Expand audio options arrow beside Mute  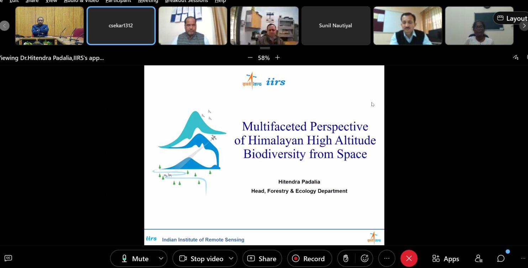(161, 258)
